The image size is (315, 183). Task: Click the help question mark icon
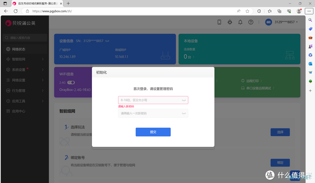coord(251,22)
